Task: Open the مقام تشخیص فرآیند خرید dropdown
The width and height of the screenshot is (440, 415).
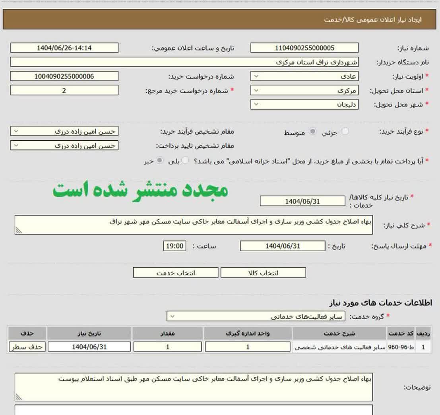Action: pyautogui.click(x=64, y=132)
